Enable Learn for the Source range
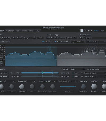 (x=75, y=73)
